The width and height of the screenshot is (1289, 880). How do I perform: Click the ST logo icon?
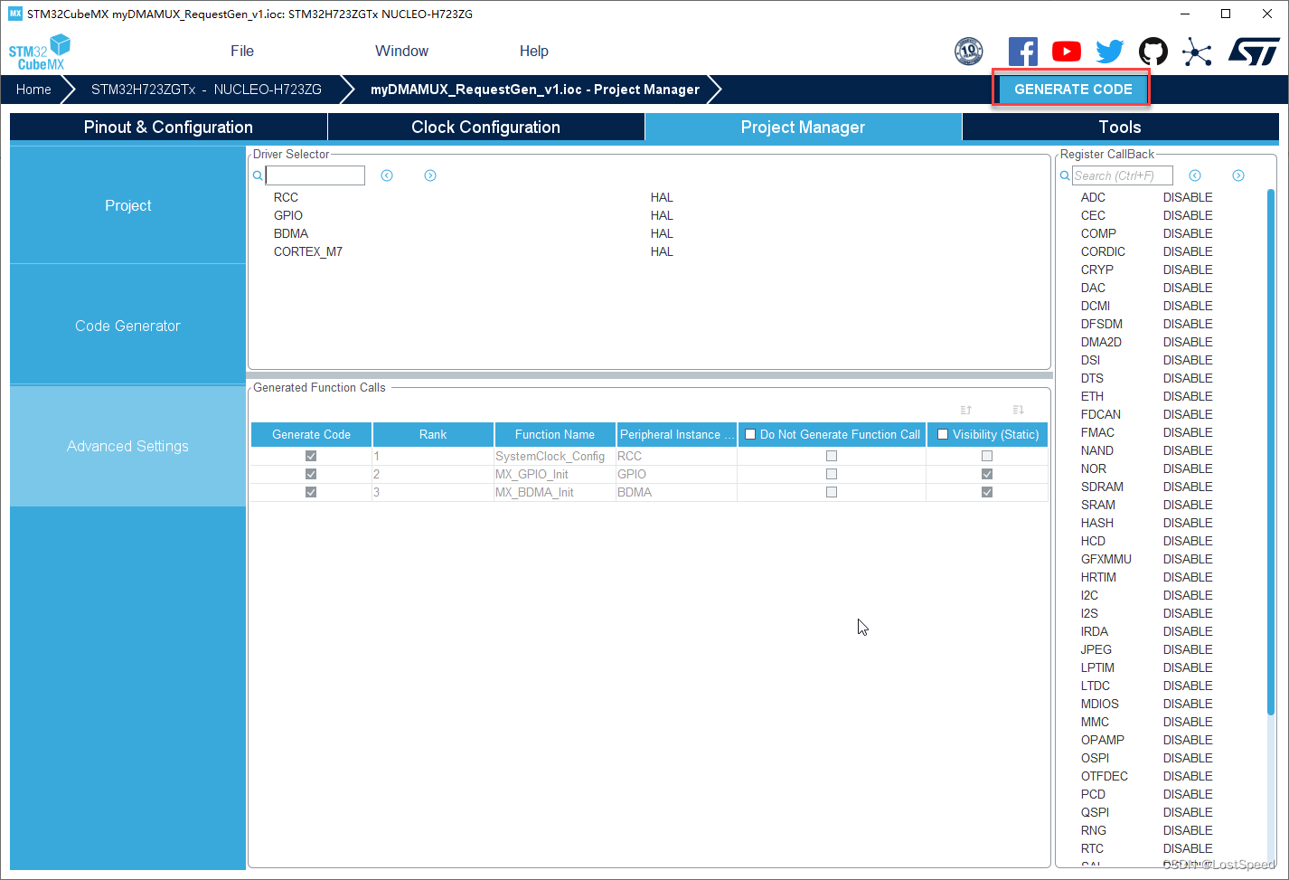point(1254,52)
